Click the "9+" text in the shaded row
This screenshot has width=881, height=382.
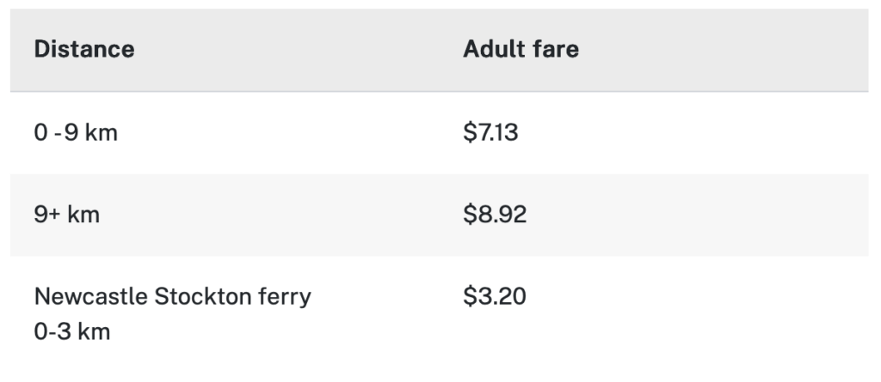click(47, 215)
